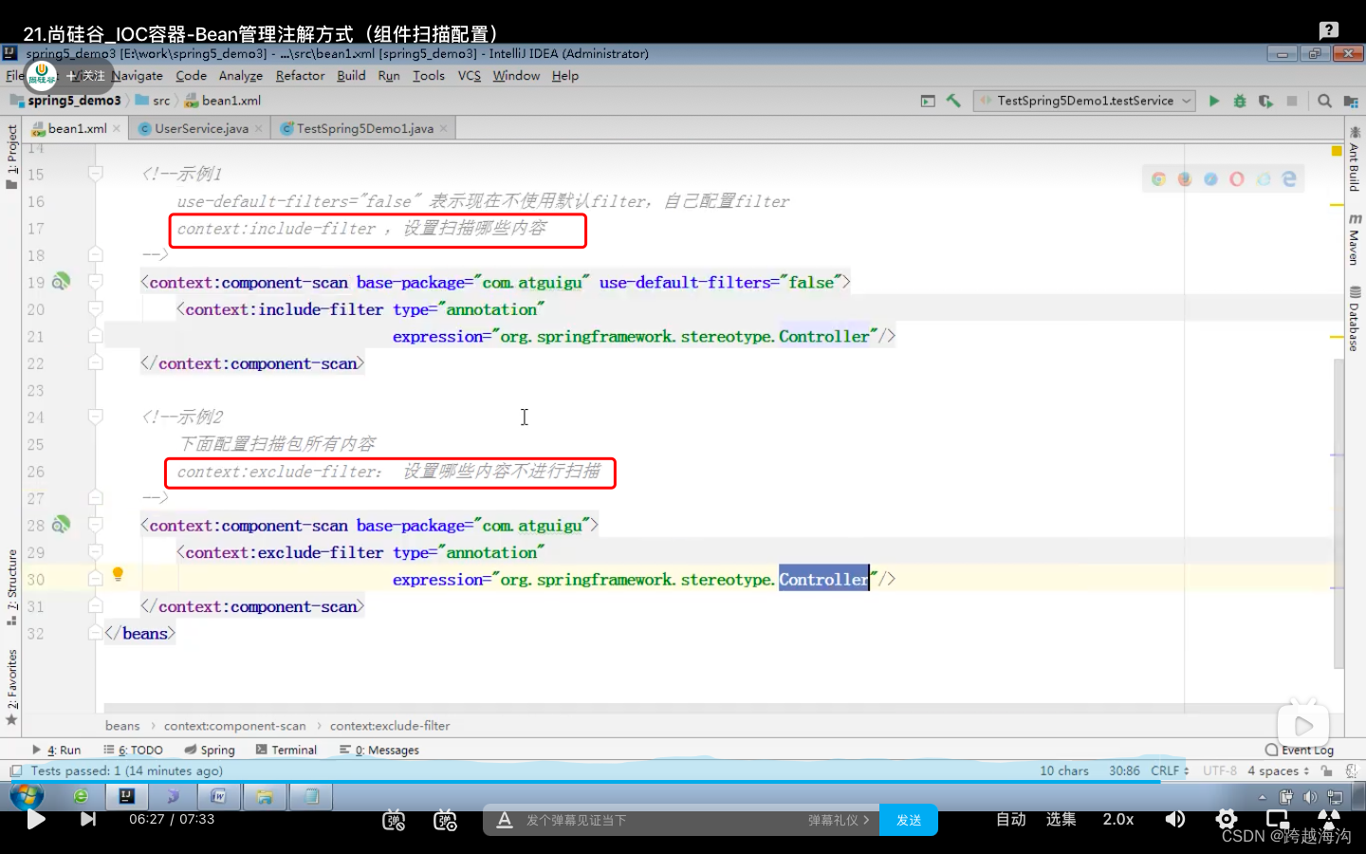Skip to the next video
The width and height of the screenshot is (1366, 854).
88,819
